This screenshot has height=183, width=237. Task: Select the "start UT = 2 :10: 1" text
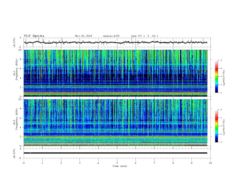pyautogui.click(x=145, y=36)
